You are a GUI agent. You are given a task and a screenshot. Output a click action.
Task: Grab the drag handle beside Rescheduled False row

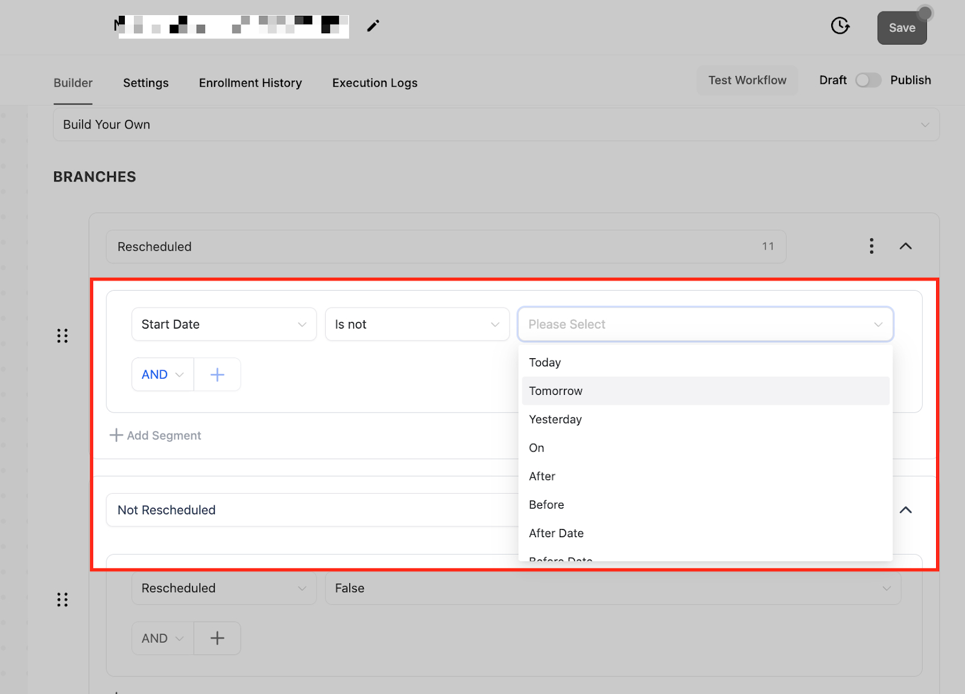(62, 599)
